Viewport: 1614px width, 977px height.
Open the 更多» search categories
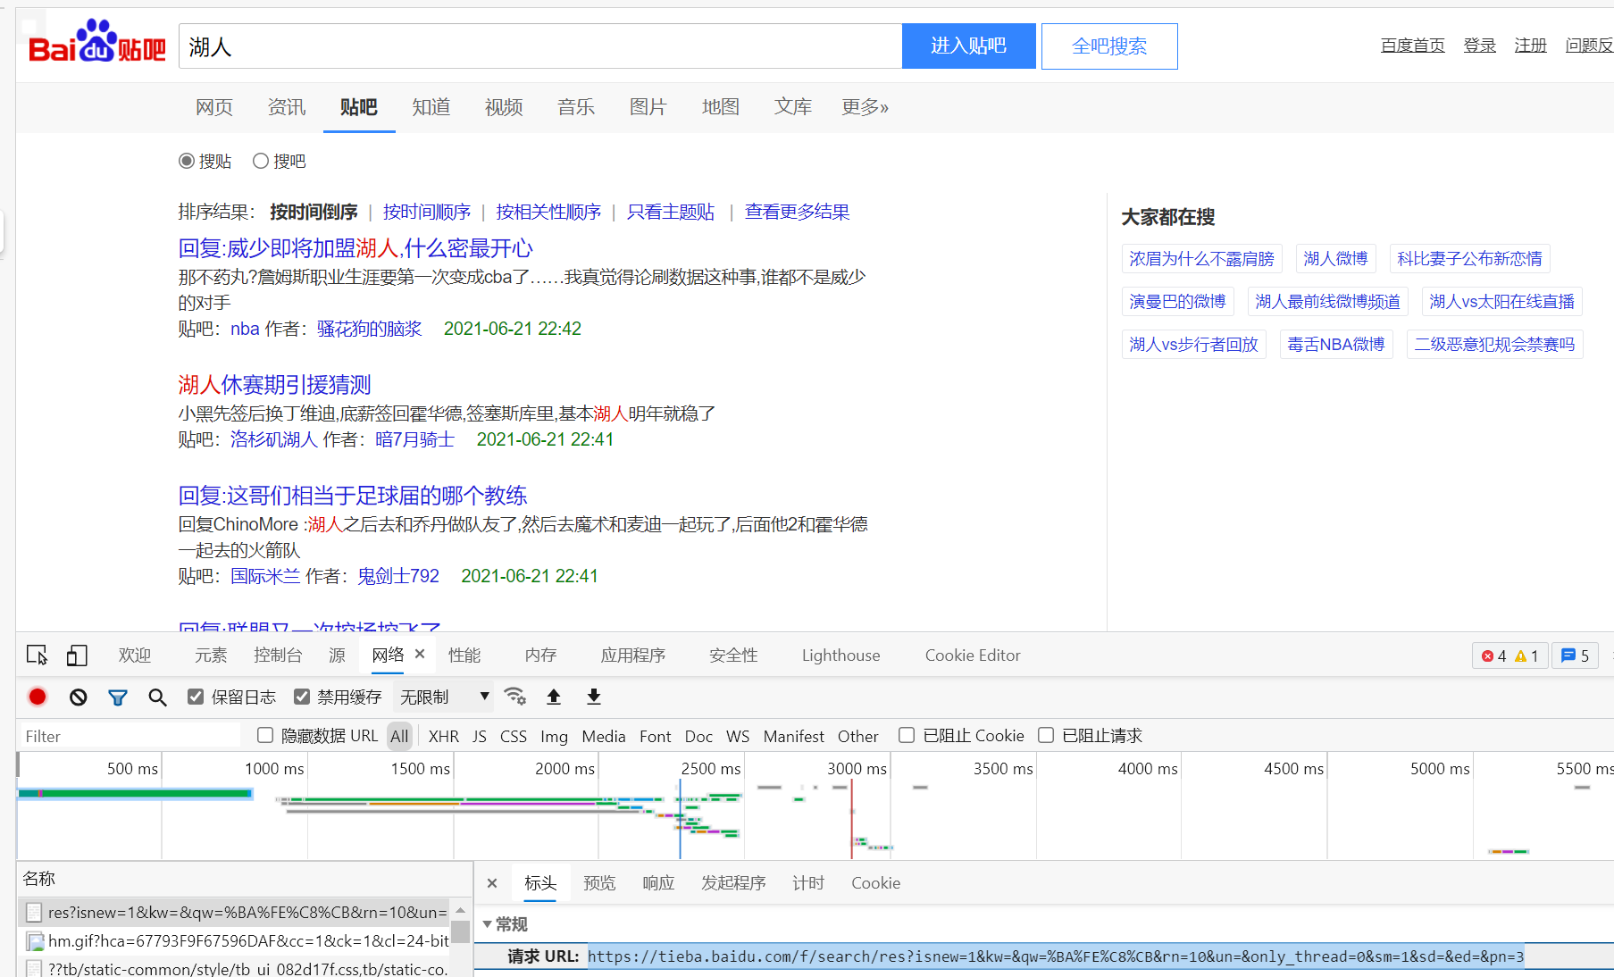tap(865, 107)
